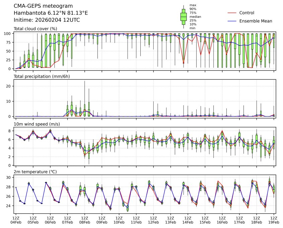Click the Initime 20260204 12UTC text

coord(47,20)
